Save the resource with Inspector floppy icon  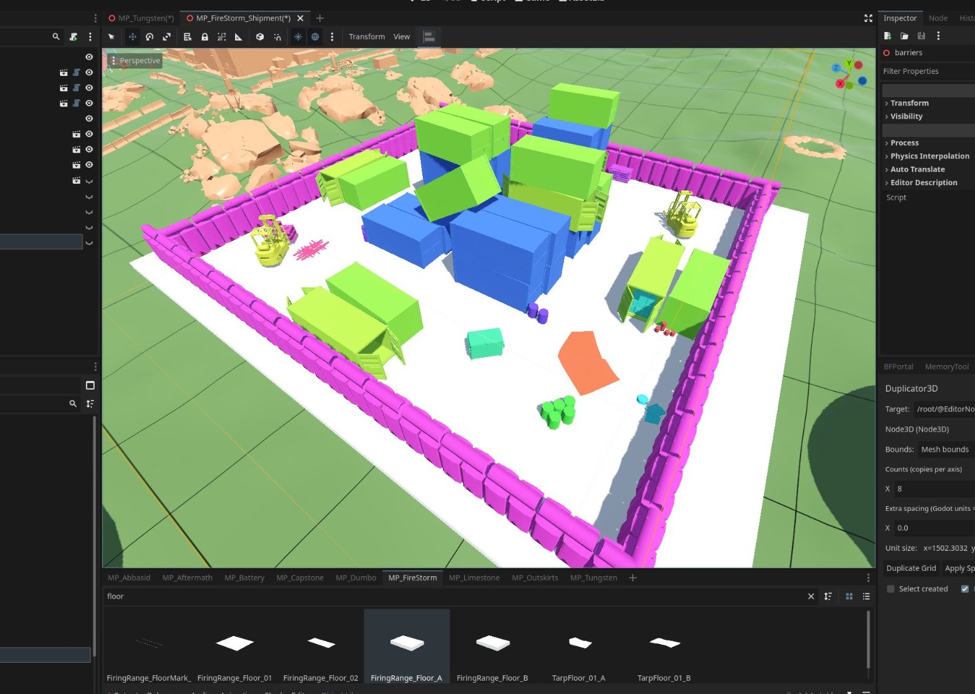click(x=921, y=36)
